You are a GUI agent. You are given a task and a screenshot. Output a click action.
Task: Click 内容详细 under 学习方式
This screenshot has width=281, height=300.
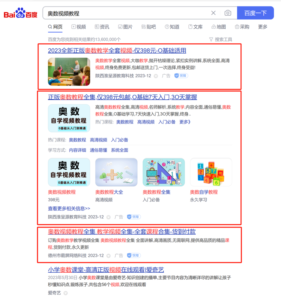click(78, 150)
